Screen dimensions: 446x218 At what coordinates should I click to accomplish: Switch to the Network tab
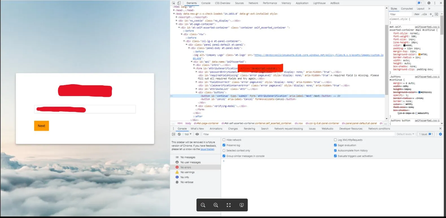(253, 3)
